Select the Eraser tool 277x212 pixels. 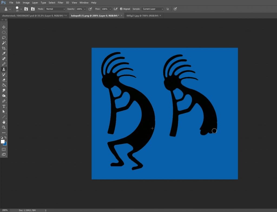click(4, 80)
